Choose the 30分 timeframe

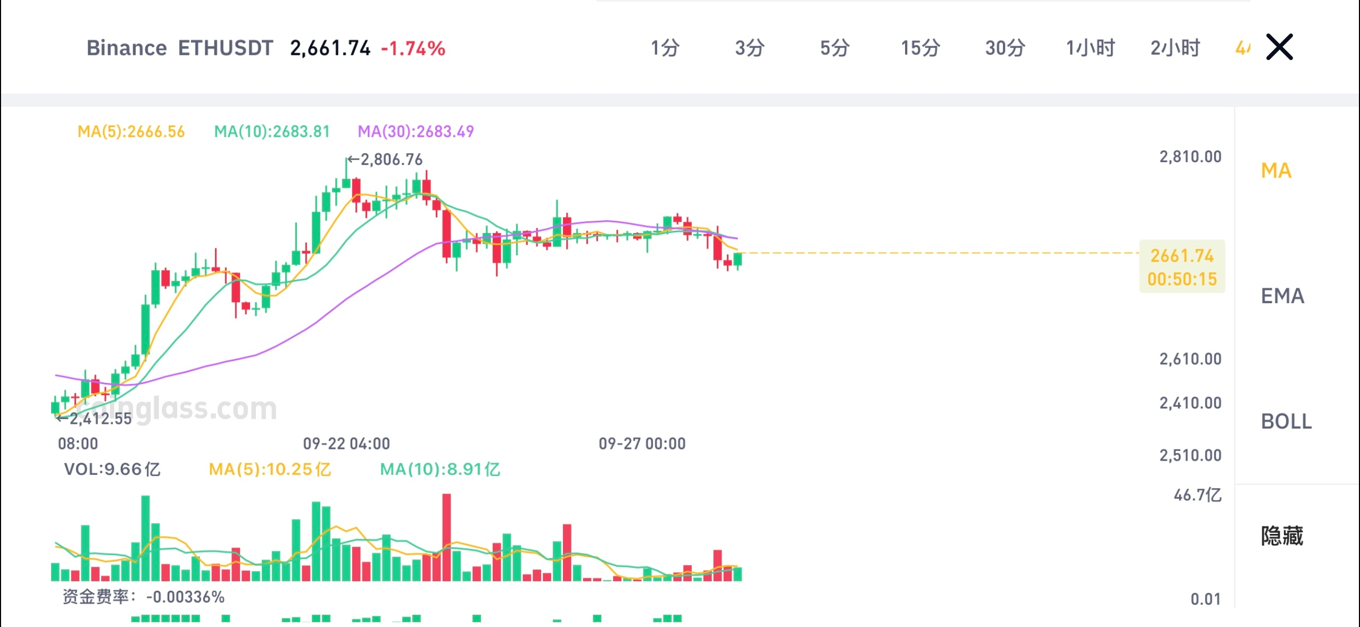coord(1005,48)
